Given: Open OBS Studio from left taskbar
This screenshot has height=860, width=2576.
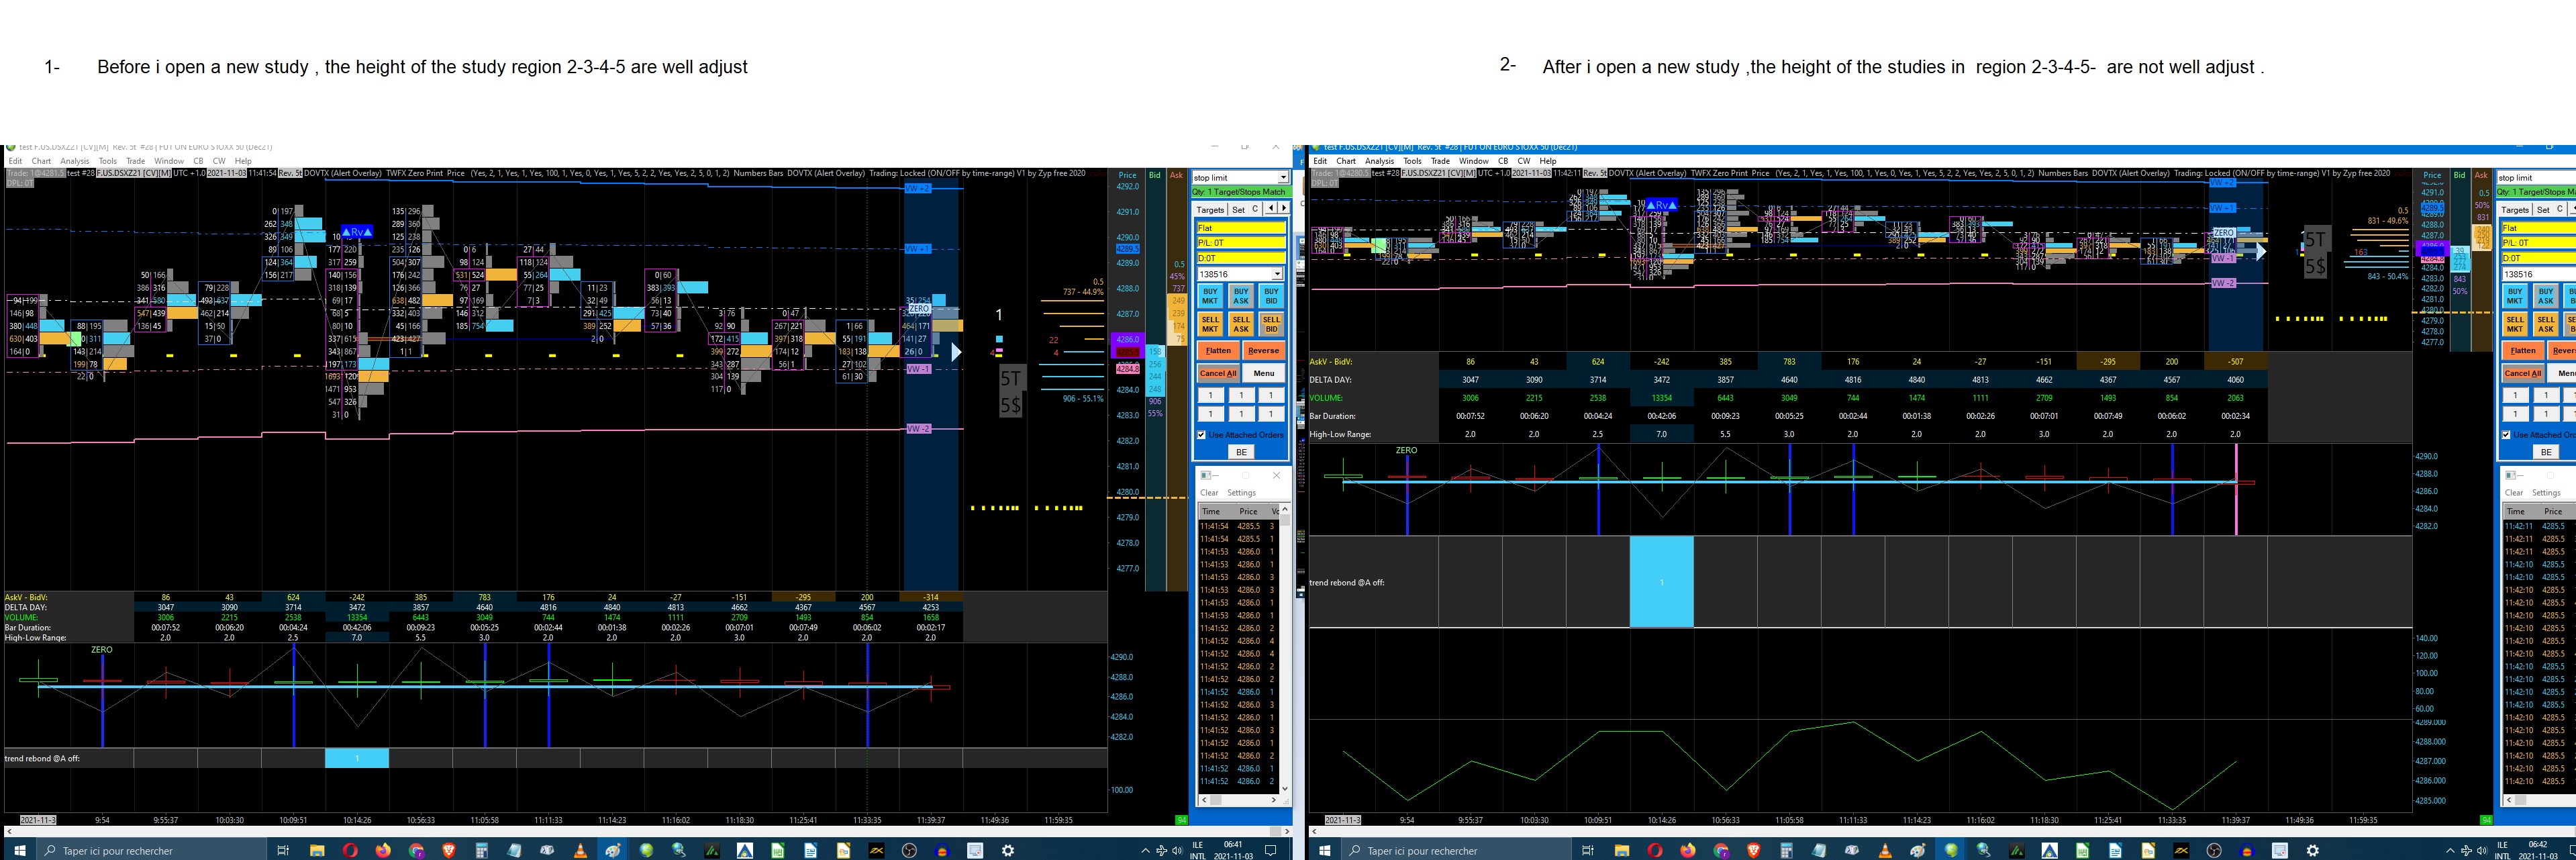Looking at the screenshot, I should 909,850.
